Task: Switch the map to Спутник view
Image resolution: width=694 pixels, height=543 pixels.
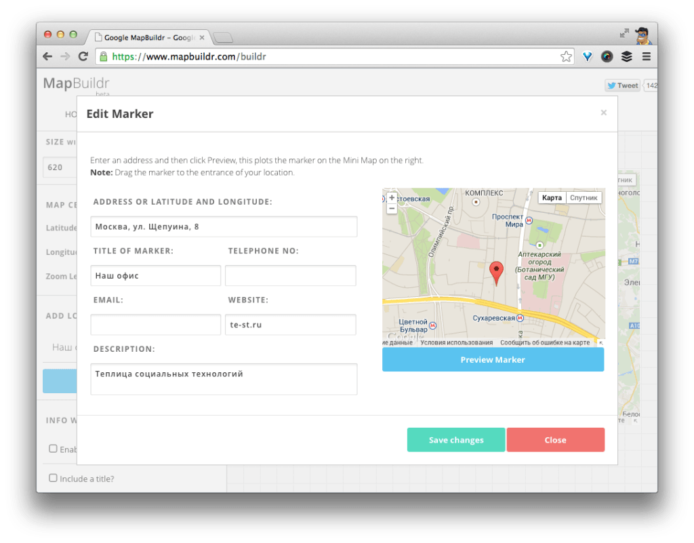Action: click(x=583, y=197)
